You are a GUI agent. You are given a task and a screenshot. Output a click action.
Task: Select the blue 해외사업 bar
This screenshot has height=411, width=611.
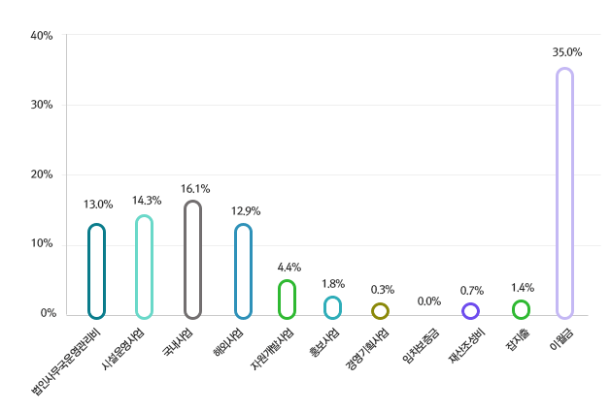[x=243, y=270]
